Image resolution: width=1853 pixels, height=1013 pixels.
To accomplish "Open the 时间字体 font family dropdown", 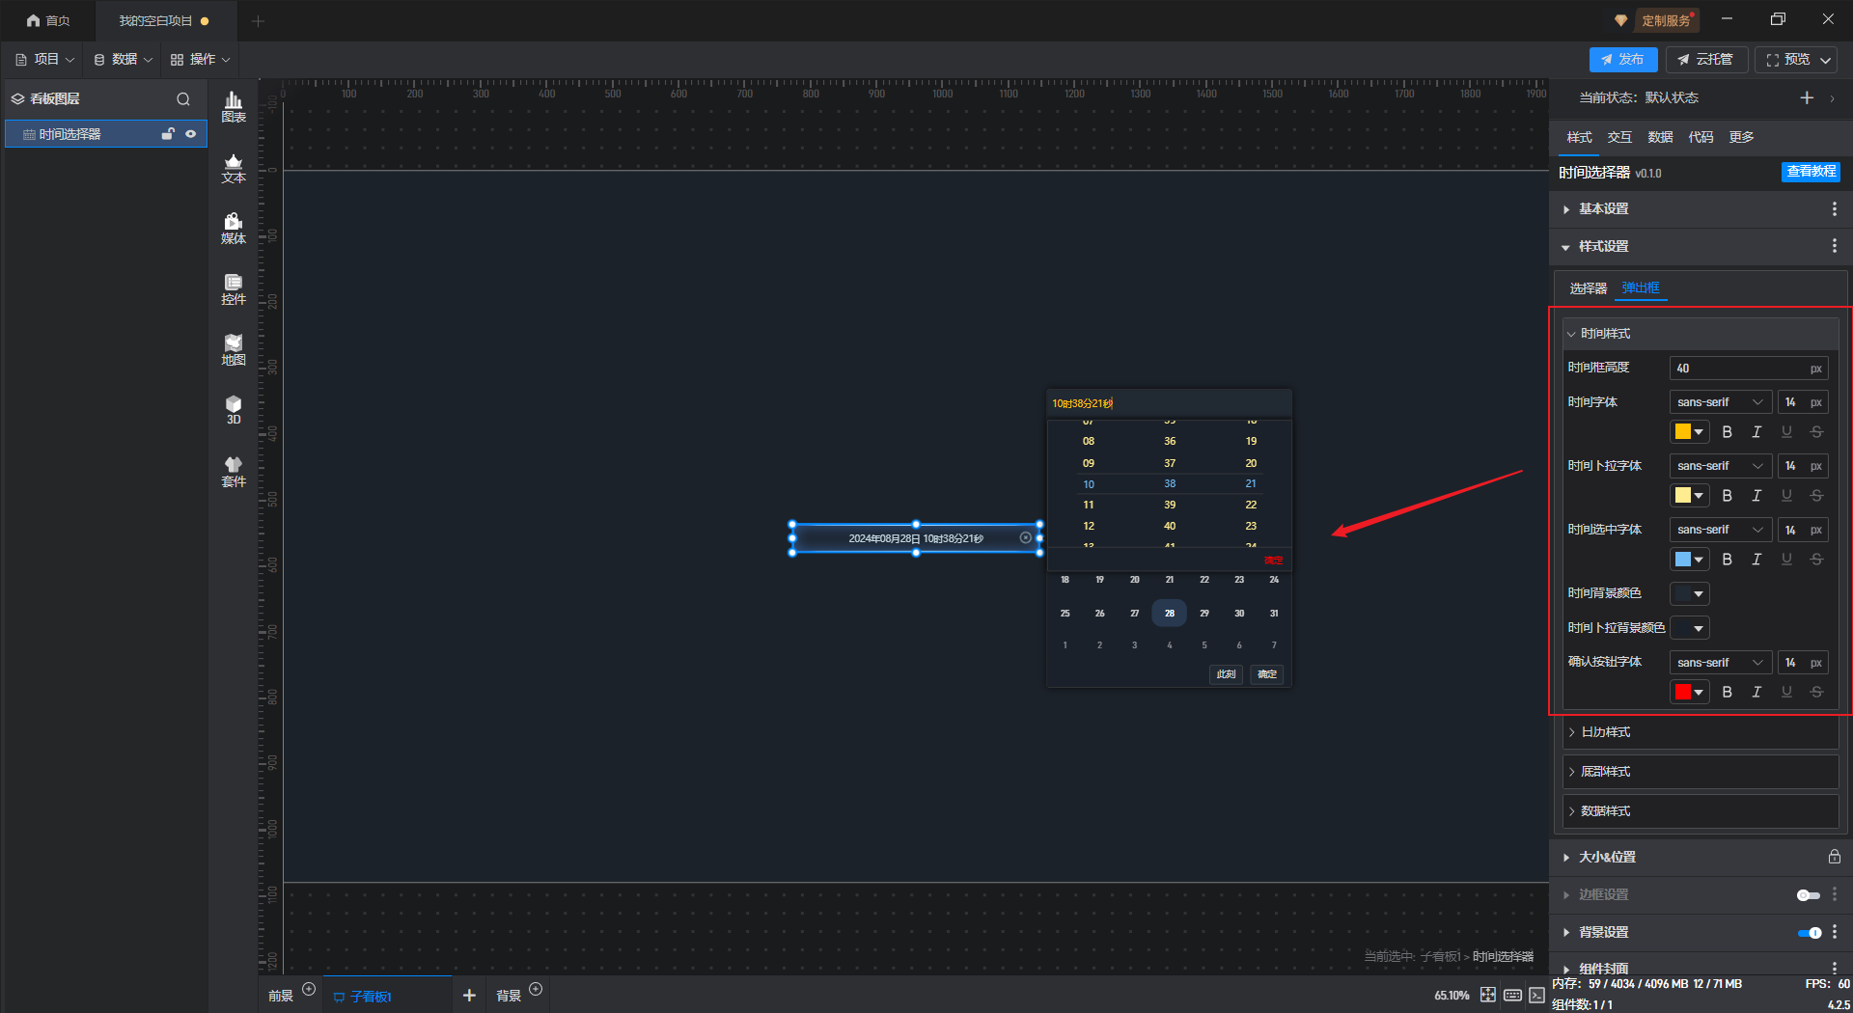I will point(1721,402).
